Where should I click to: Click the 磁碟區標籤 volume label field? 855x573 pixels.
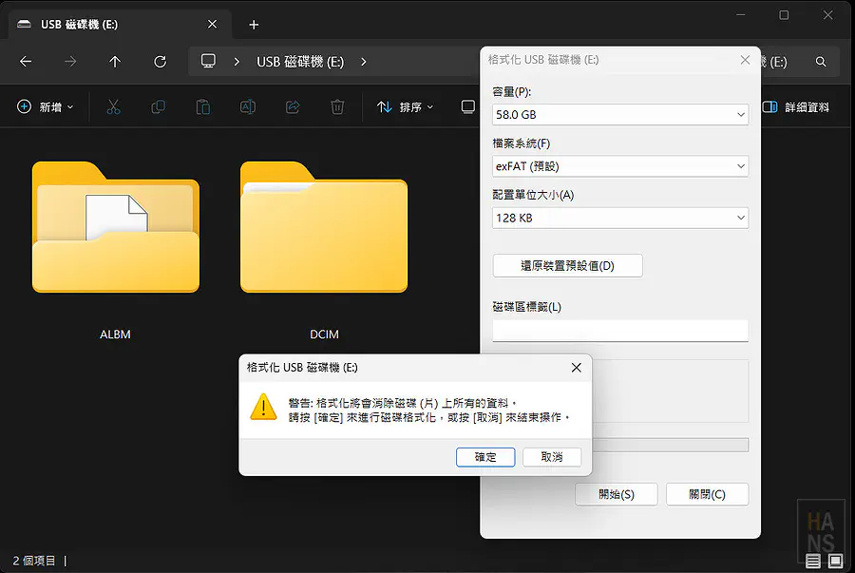[x=620, y=330]
